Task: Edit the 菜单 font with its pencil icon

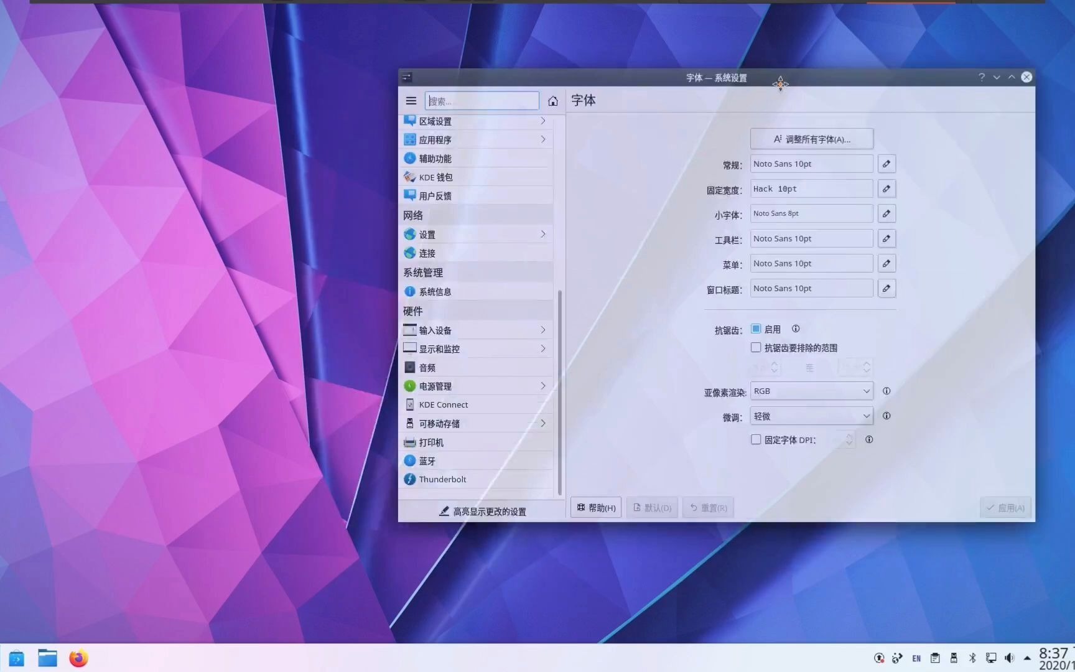Action: (886, 263)
